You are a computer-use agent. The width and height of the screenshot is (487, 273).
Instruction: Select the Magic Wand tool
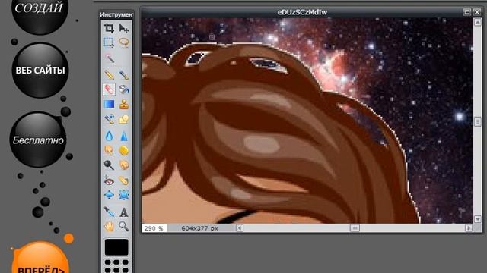(109, 58)
